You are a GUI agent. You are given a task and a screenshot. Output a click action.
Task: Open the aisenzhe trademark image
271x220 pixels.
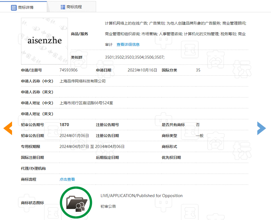tap(44, 41)
